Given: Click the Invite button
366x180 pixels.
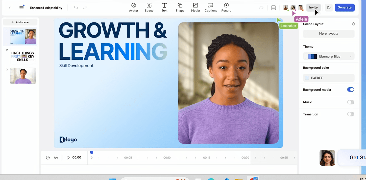Looking at the screenshot, I should (313, 8).
